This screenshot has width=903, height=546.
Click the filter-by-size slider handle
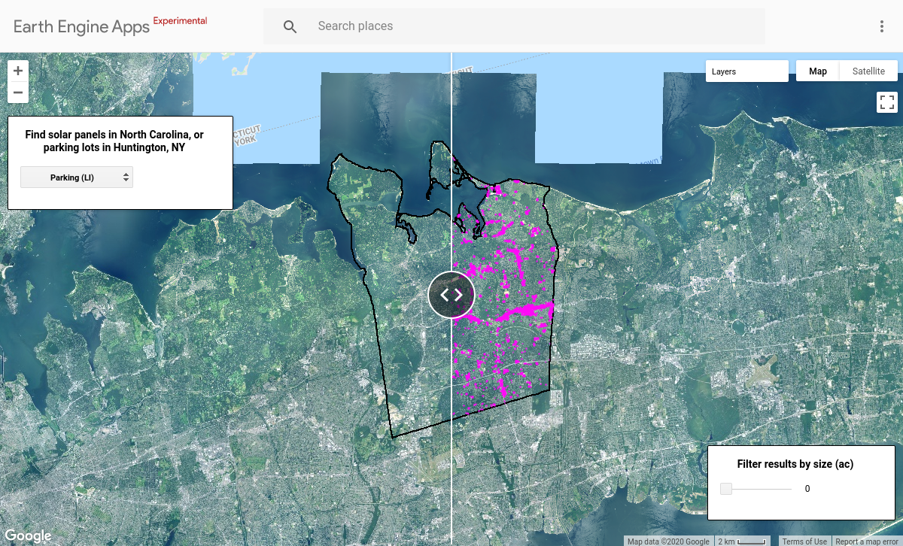725,488
